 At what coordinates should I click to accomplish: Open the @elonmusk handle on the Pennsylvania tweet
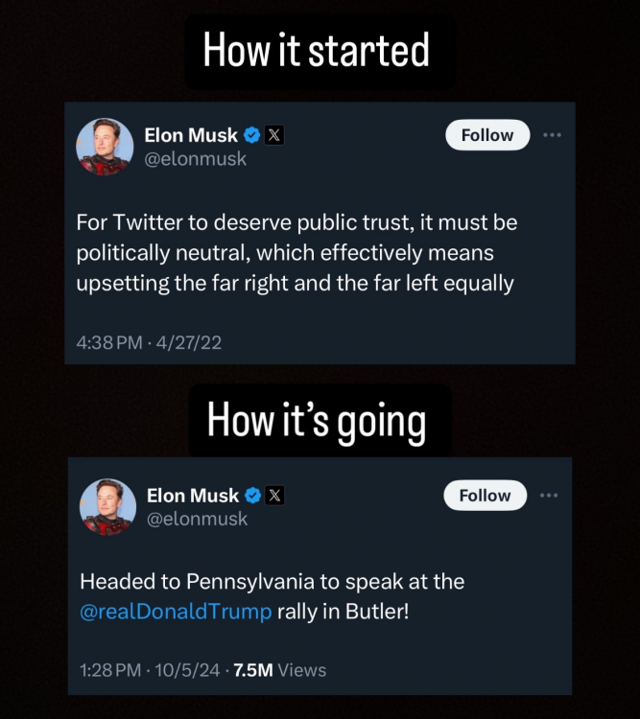197,519
